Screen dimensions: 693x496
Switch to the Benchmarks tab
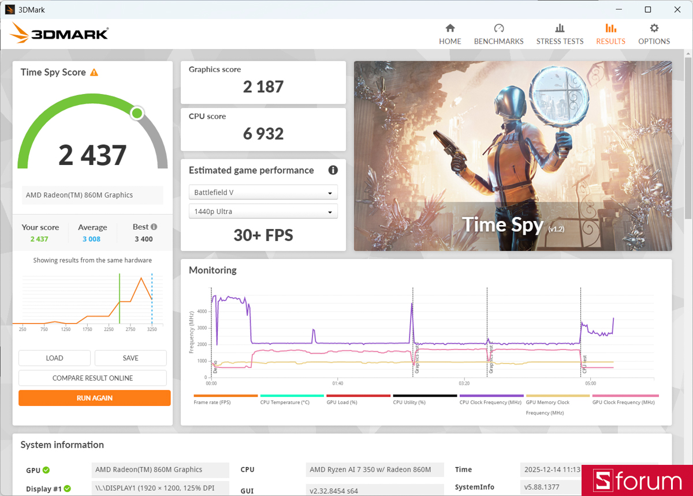coord(498,33)
